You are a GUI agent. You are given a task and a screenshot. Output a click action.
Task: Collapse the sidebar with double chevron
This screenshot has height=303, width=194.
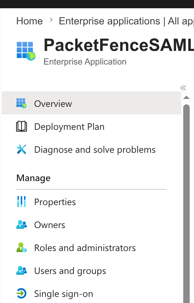pos(183,88)
